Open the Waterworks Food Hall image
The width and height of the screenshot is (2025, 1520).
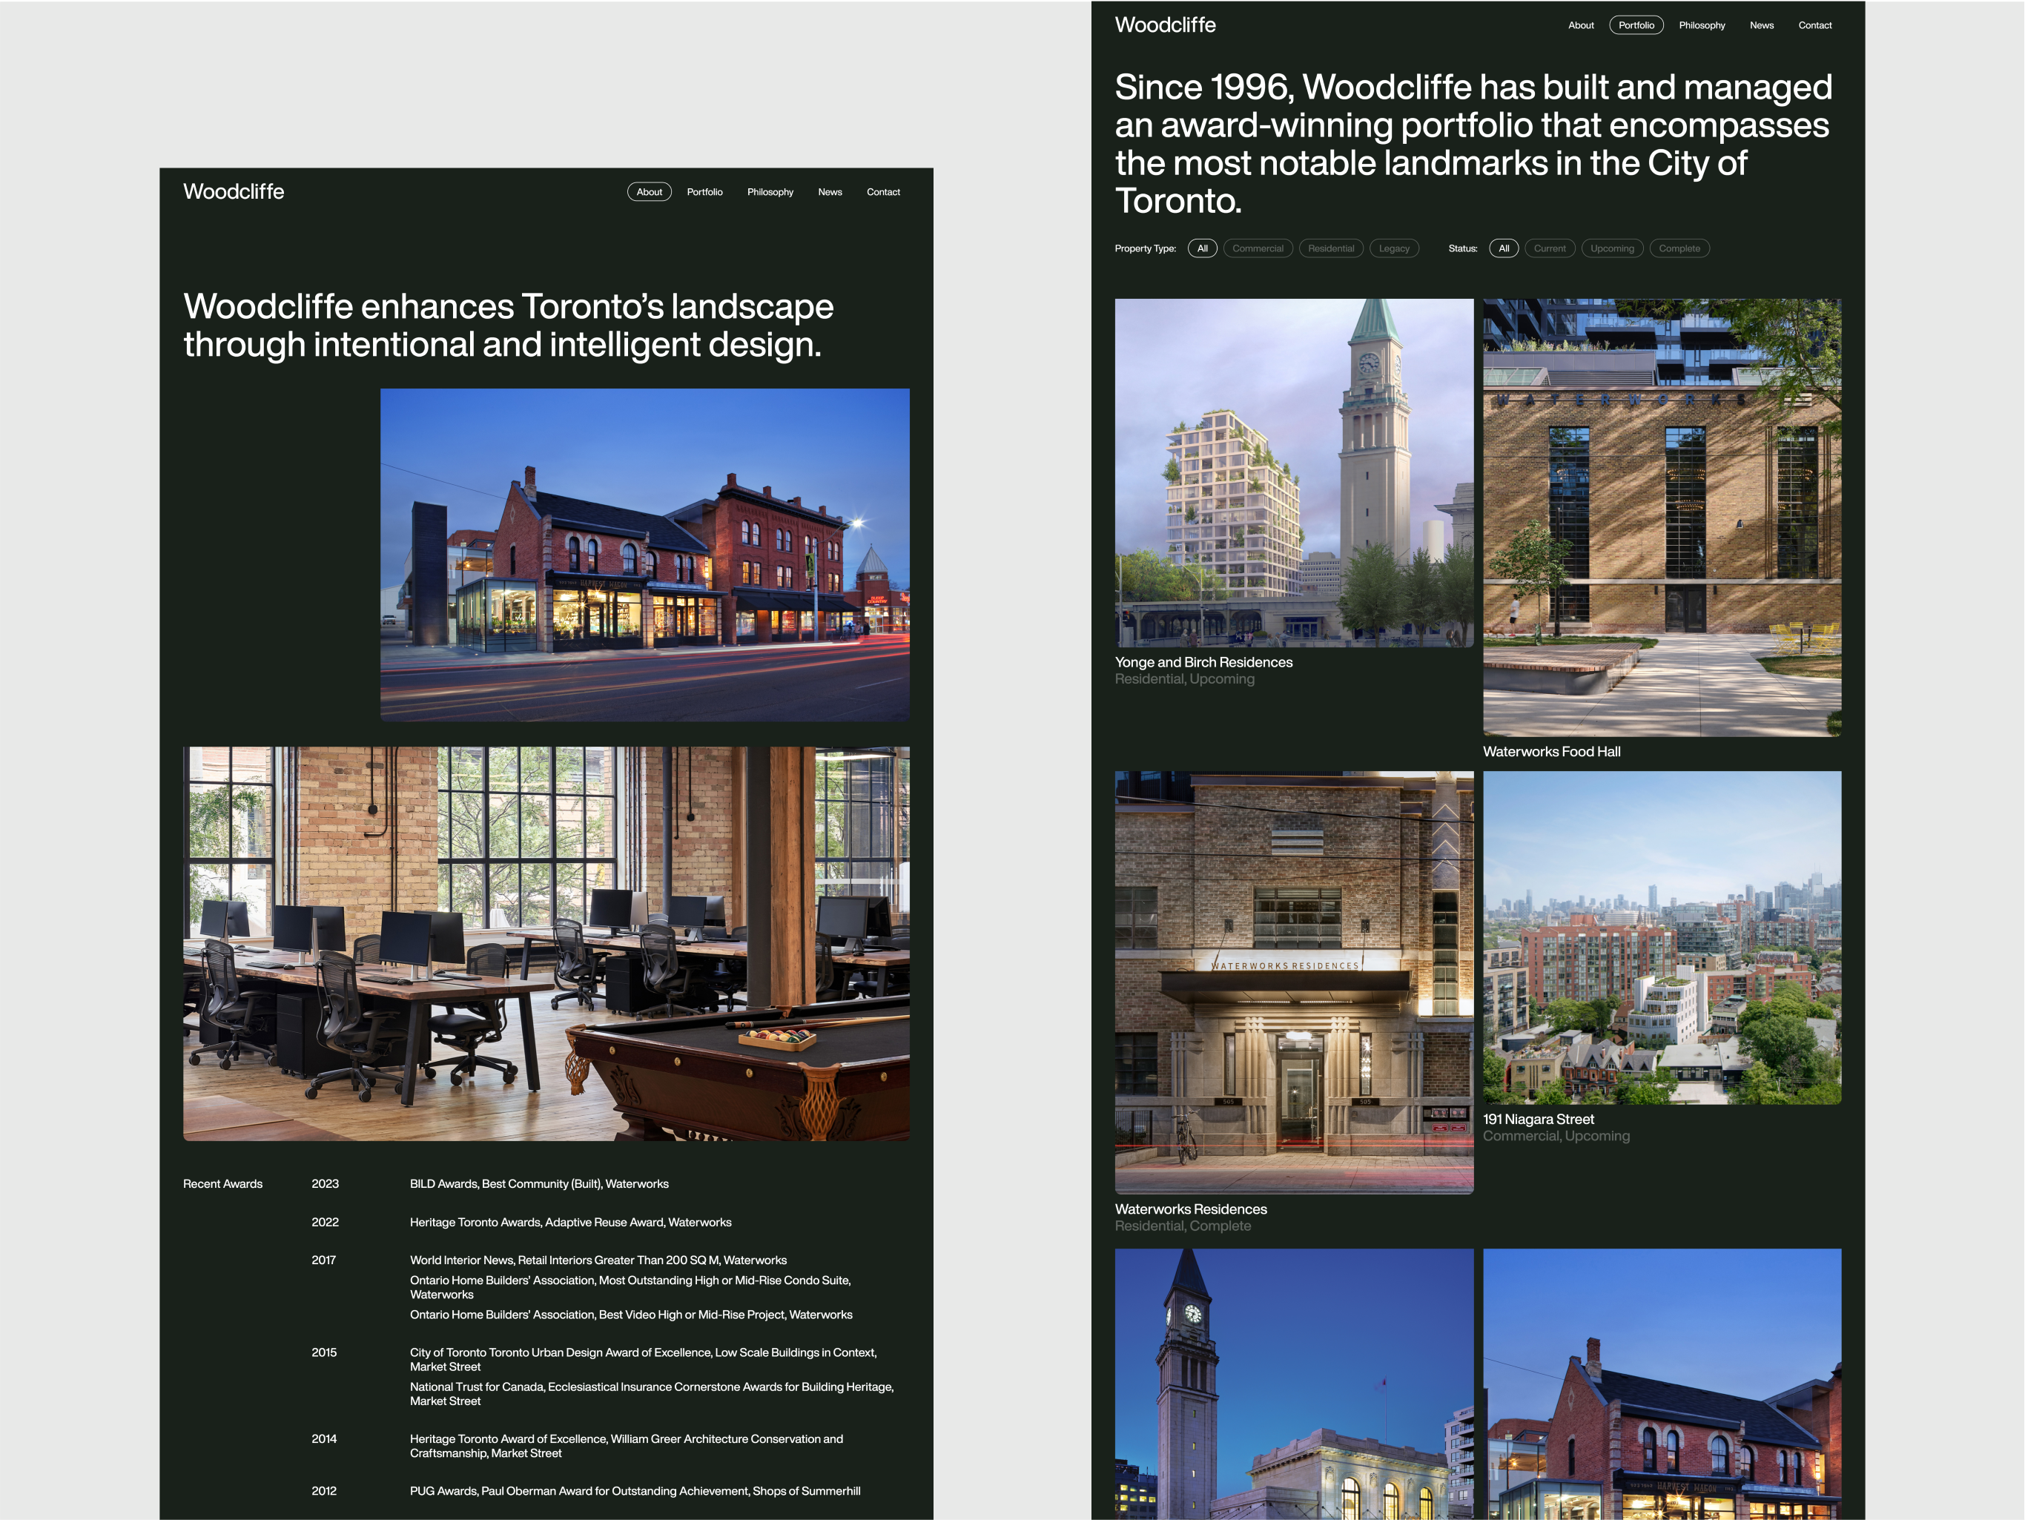pos(1662,518)
